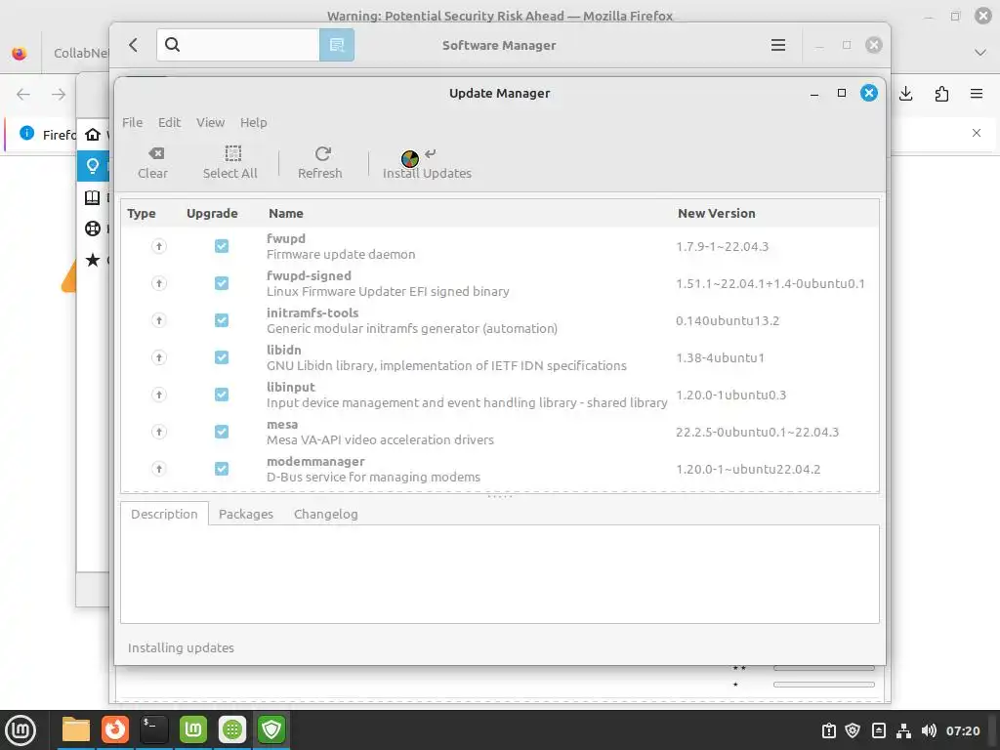Click the upgrade type icon for fwupd-signed

tap(159, 283)
